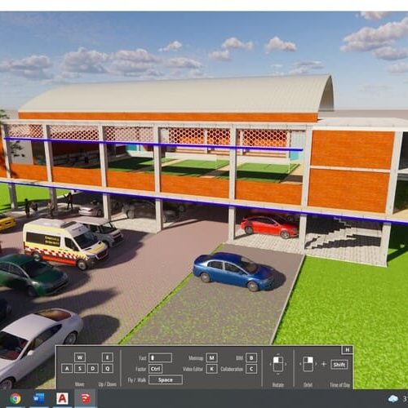Open Microsoft Word from the taskbar
This screenshot has height=408, width=408.
38,398
